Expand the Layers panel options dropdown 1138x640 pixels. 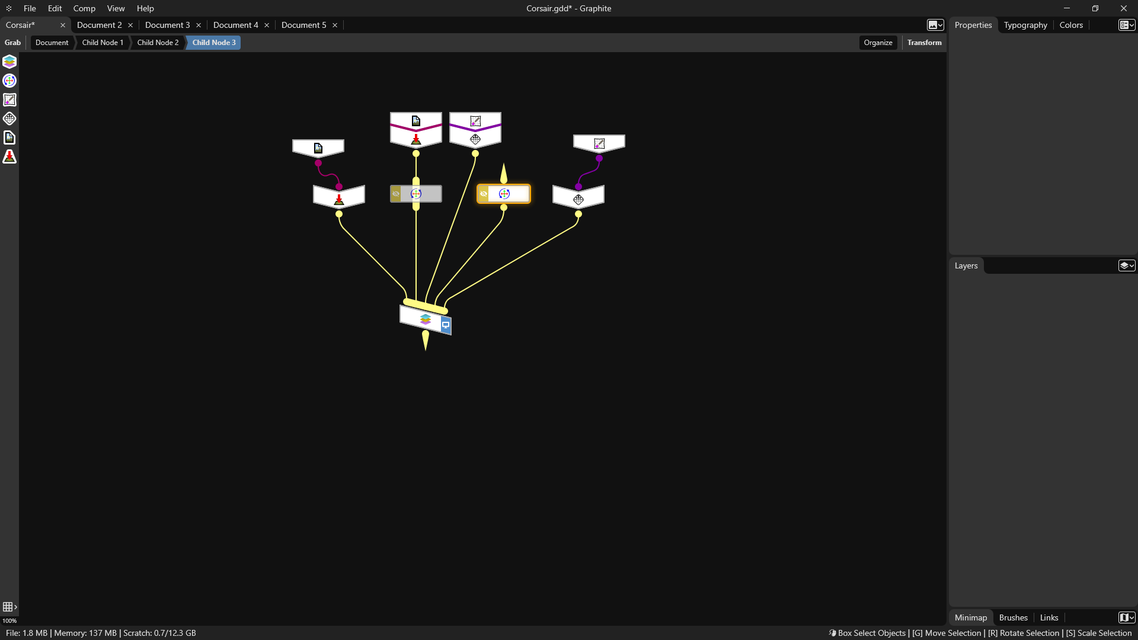(1126, 265)
